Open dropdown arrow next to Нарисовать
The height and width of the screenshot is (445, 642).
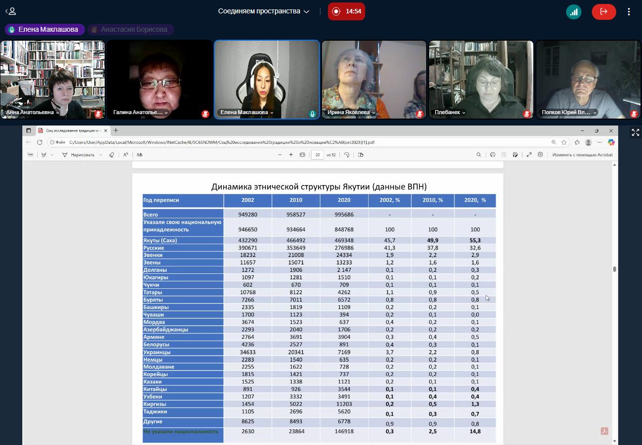pyautogui.click(x=100, y=155)
